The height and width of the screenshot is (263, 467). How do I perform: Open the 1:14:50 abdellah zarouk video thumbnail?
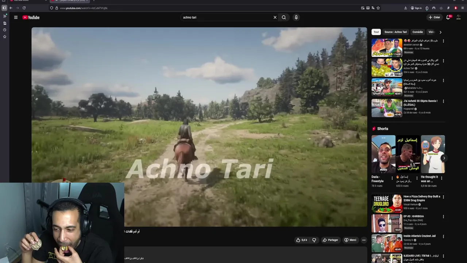387,47
